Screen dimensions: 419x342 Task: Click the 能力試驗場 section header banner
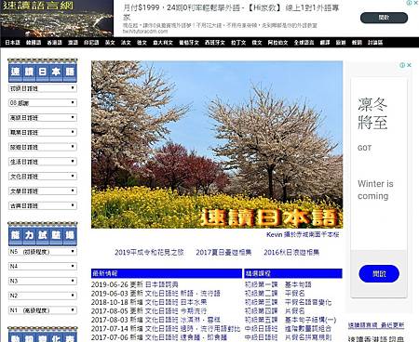(x=43, y=233)
